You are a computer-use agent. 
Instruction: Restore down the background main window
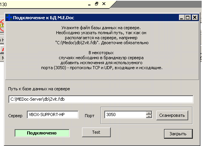click(97, 4)
